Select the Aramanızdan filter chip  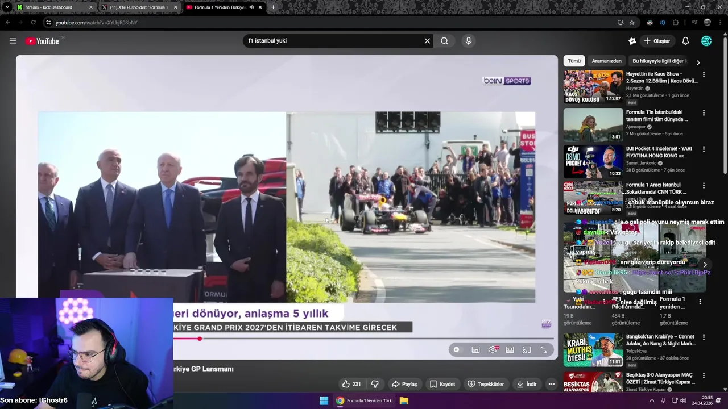[606, 61]
